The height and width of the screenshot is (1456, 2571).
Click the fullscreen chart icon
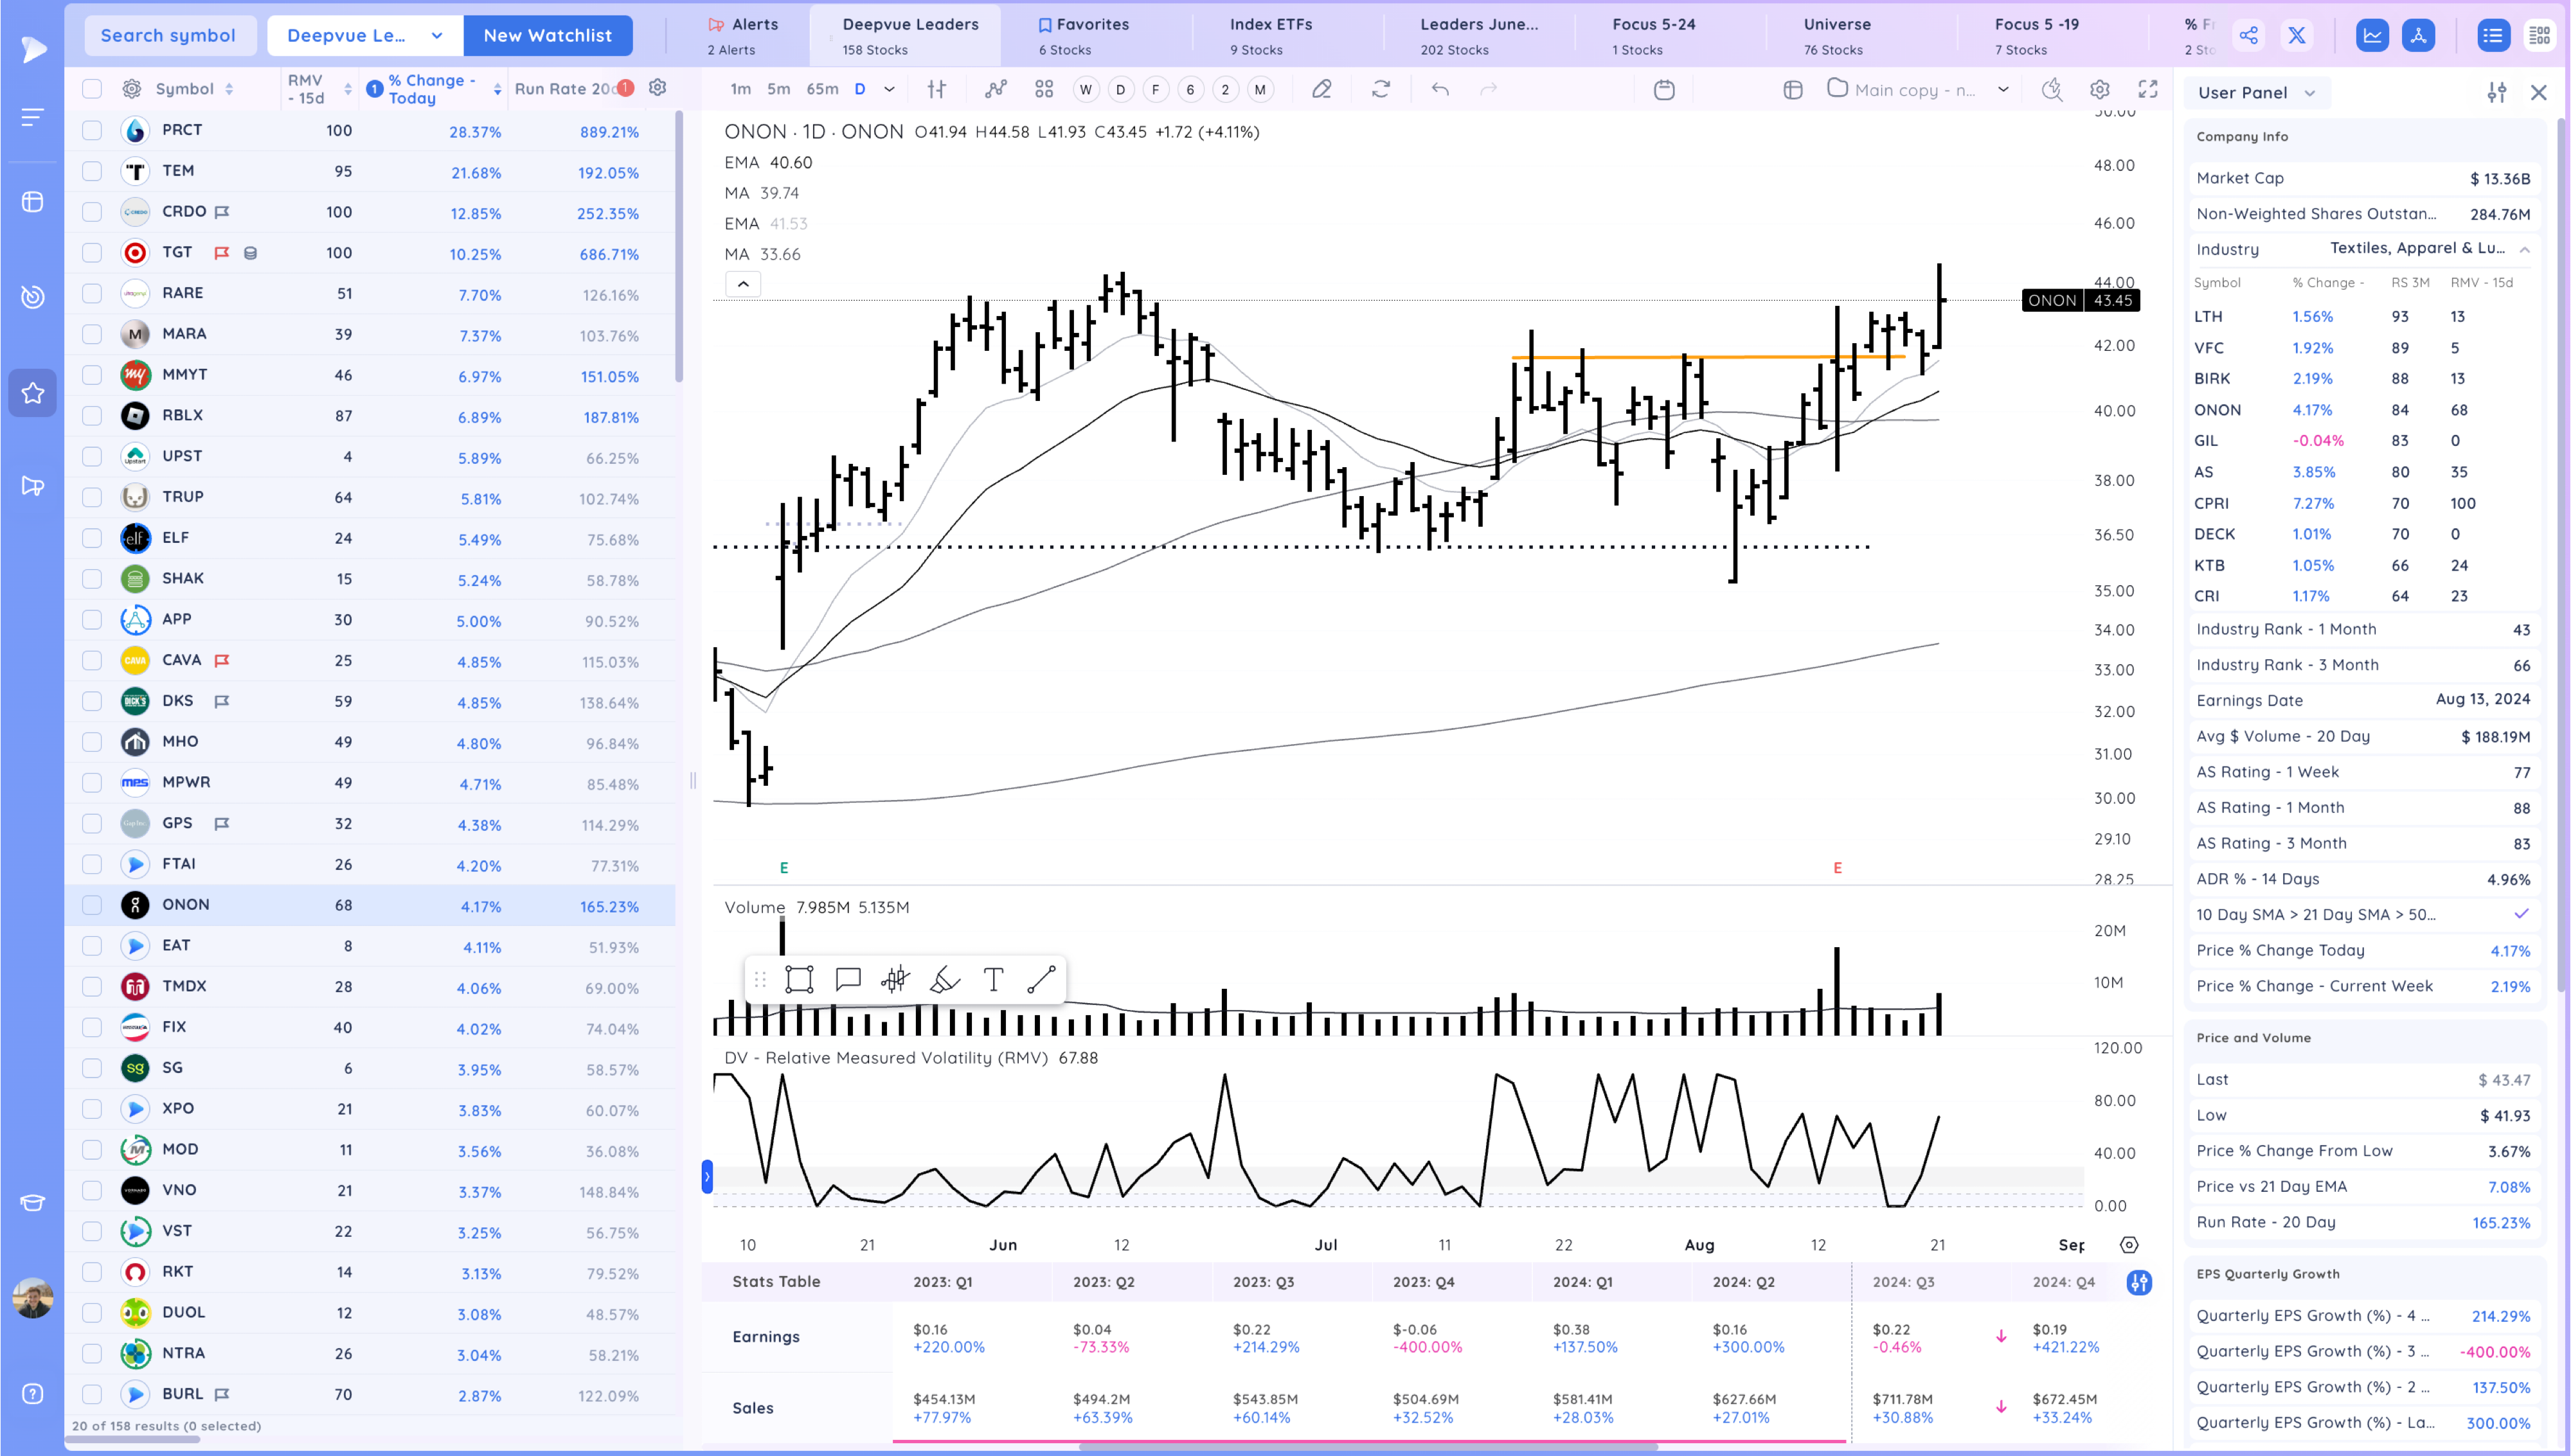[2147, 89]
